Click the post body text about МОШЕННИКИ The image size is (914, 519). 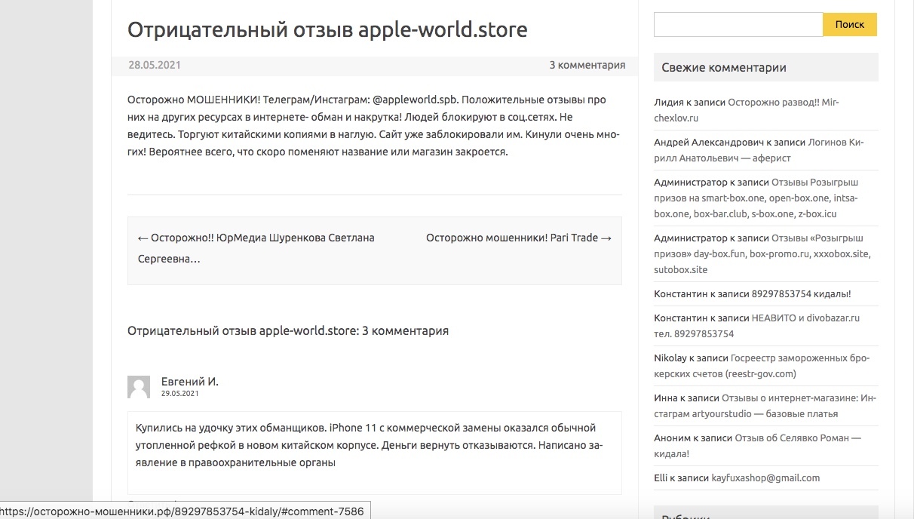click(374, 126)
